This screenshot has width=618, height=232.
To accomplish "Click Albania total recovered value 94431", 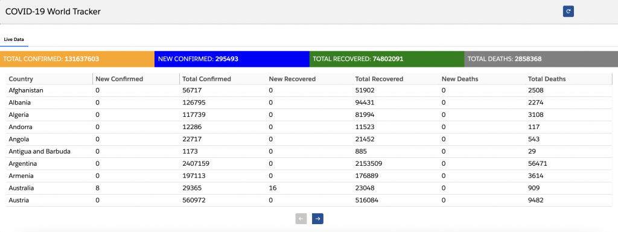I will point(365,102).
